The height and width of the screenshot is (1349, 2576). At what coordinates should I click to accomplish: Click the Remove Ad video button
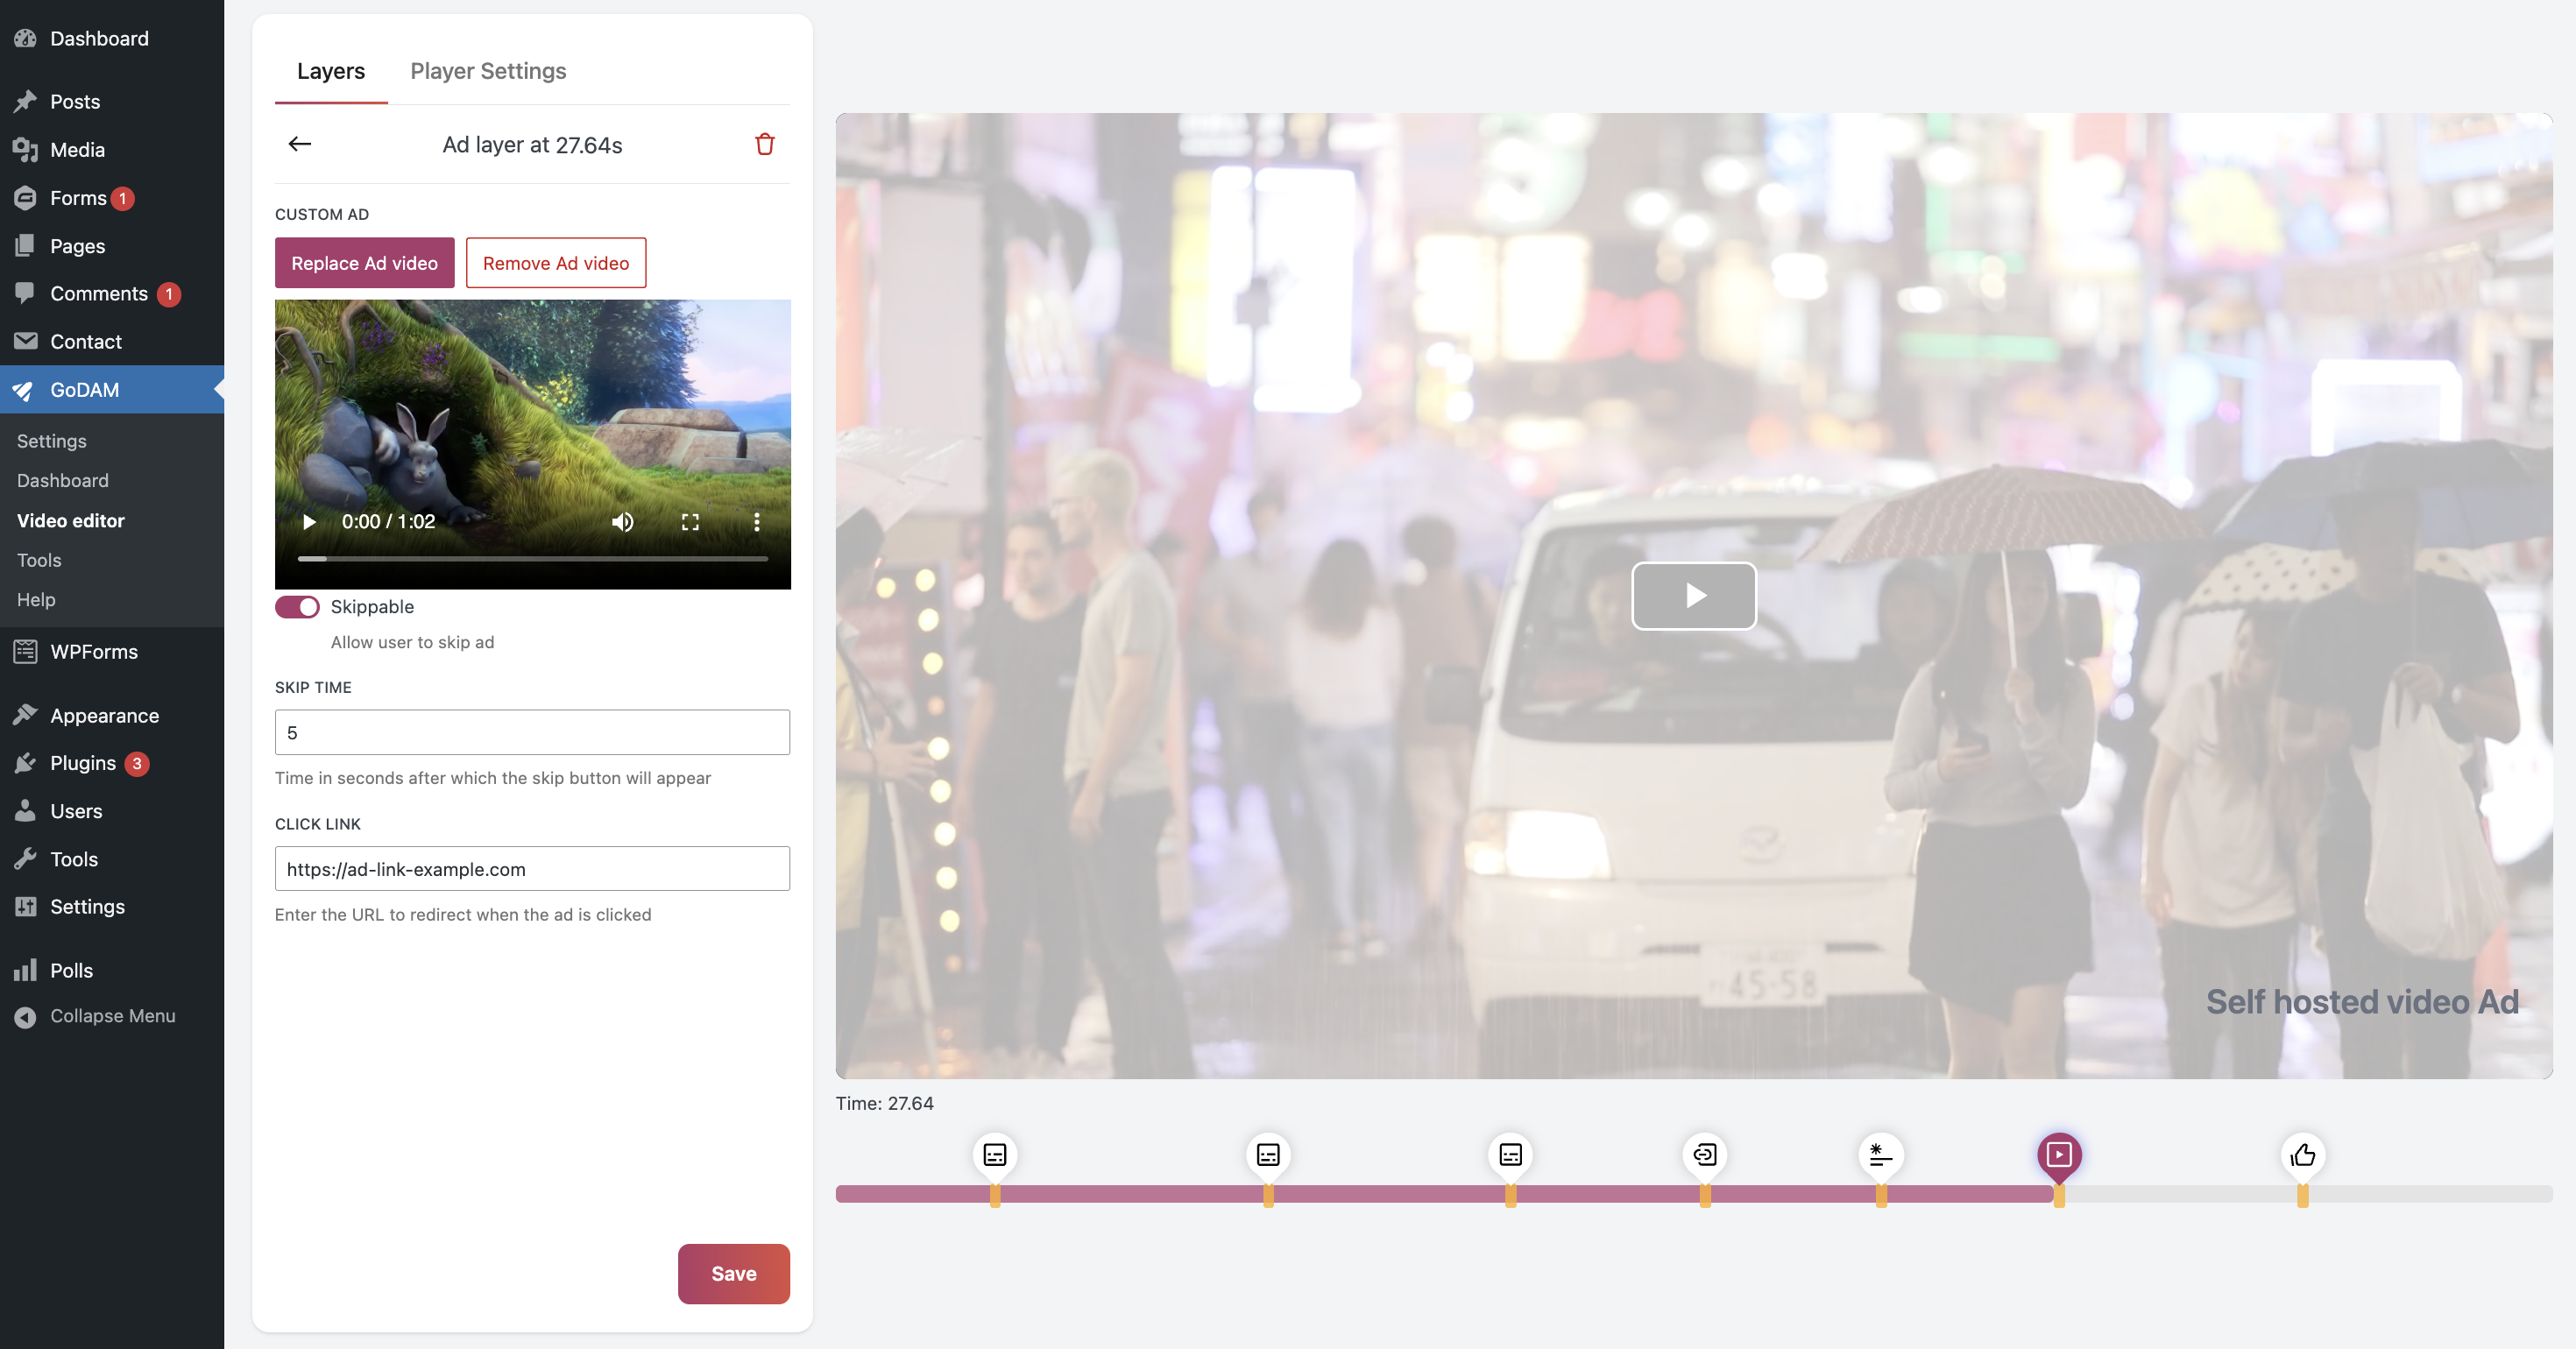click(x=556, y=263)
